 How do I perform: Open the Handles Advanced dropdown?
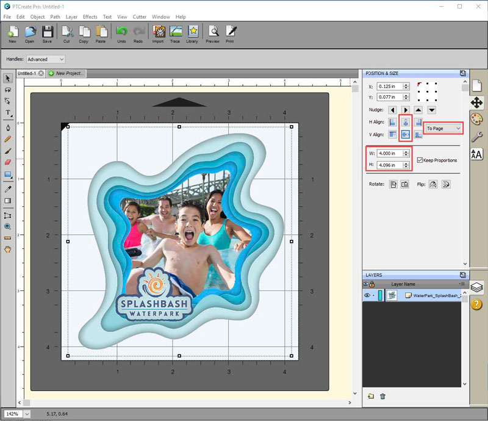pyautogui.click(x=46, y=59)
